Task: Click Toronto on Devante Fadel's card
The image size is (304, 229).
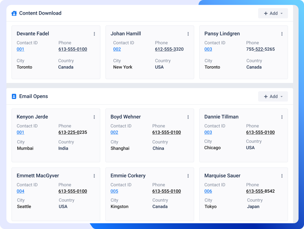Action: pyautogui.click(x=24, y=67)
